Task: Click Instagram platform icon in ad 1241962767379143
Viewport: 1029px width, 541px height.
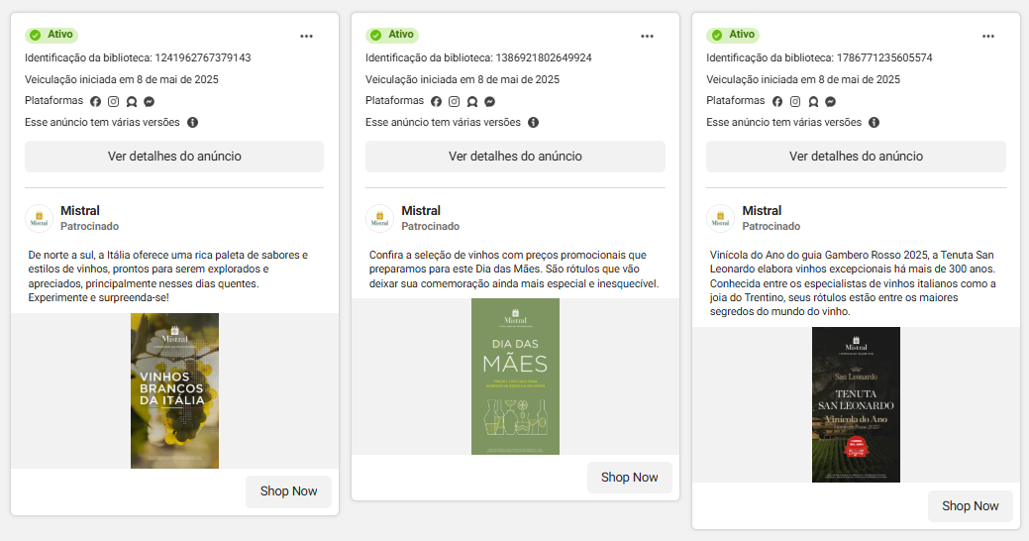Action: [x=114, y=101]
